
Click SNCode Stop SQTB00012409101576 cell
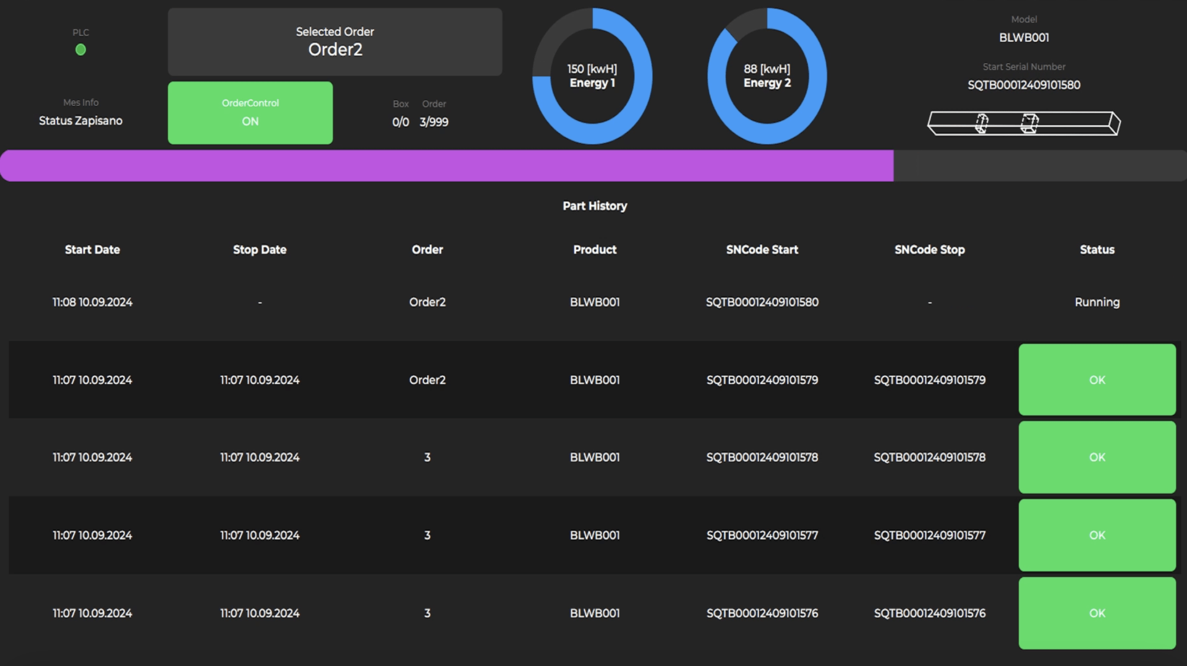[930, 613]
